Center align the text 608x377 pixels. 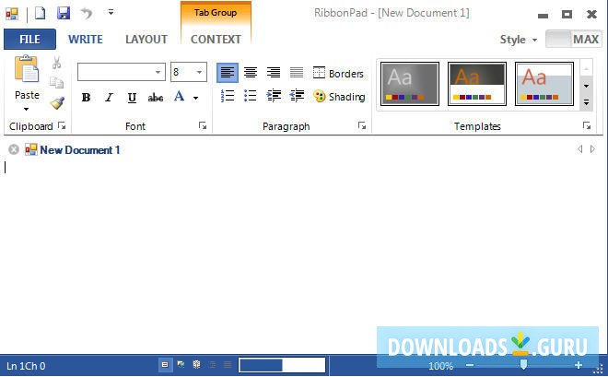251,73
